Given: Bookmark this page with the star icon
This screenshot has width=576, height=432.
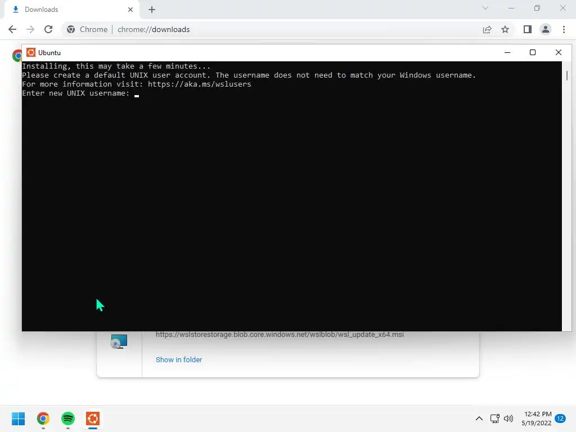Looking at the screenshot, I should coord(505,29).
